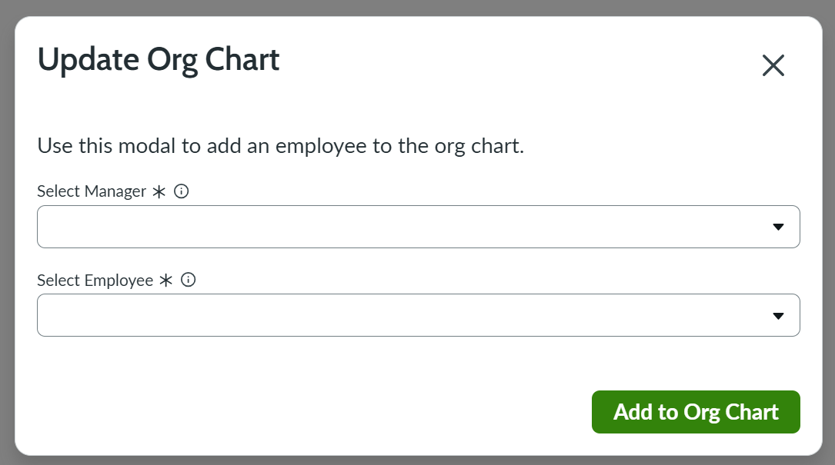Click the X icon to dismiss the modal

(773, 66)
